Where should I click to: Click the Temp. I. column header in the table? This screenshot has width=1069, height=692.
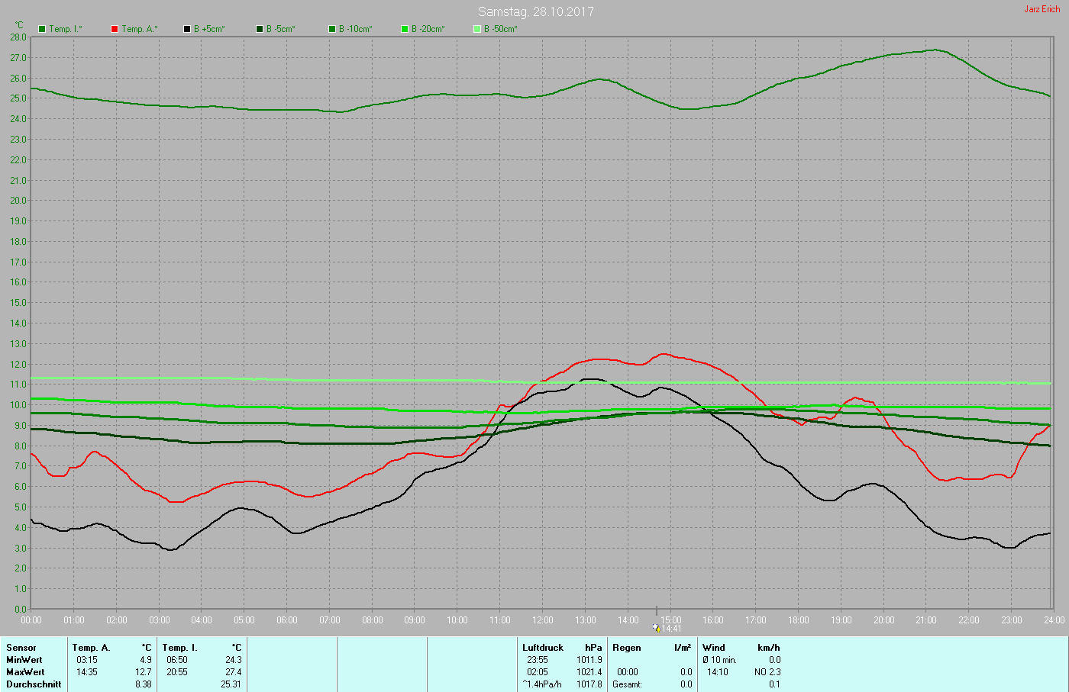point(180,648)
